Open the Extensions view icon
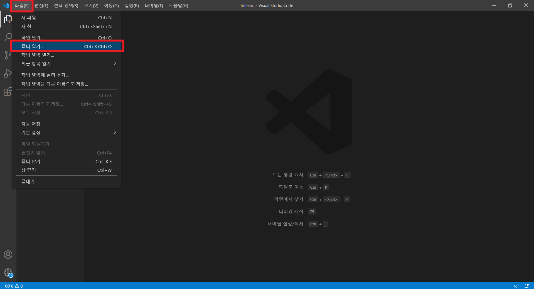The image size is (534, 289). pos(8,91)
